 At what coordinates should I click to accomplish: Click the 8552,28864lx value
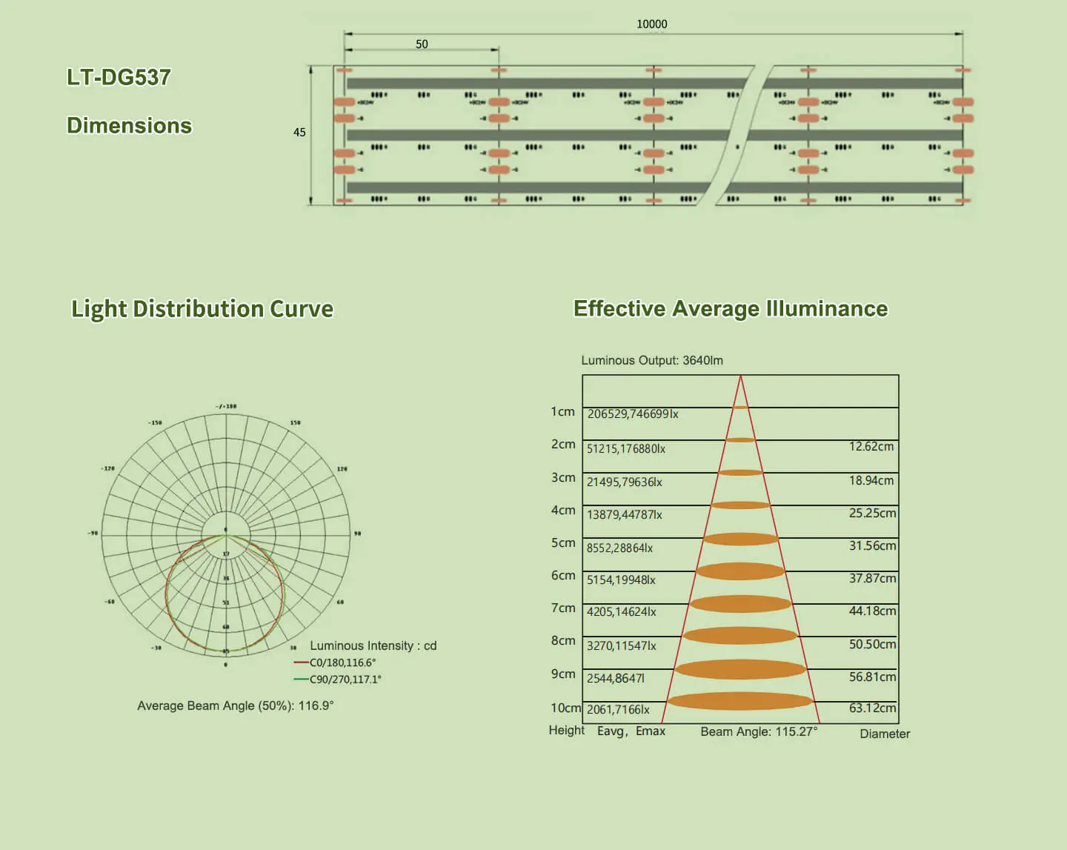click(619, 548)
